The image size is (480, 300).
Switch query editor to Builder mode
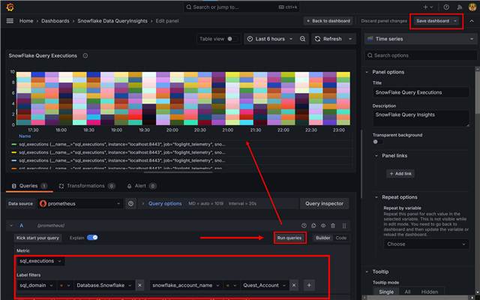[323, 238]
